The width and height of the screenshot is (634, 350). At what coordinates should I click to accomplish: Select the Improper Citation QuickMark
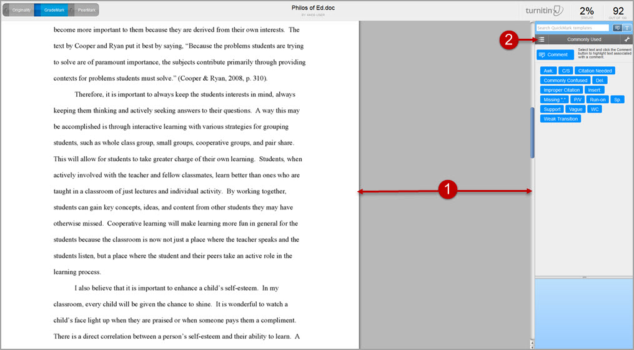562,90
